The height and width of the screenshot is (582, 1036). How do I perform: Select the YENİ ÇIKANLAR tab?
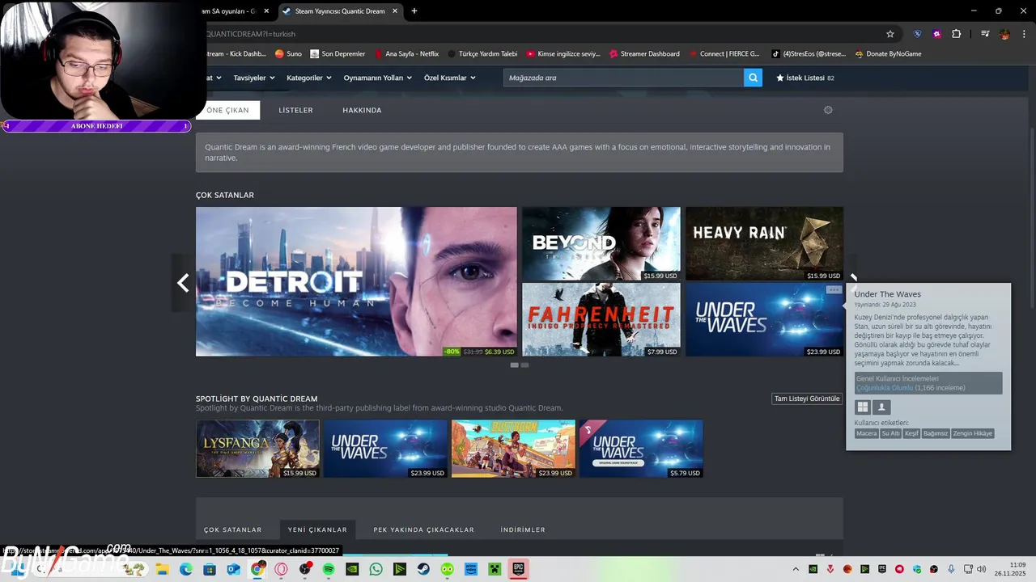tap(317, 529)
